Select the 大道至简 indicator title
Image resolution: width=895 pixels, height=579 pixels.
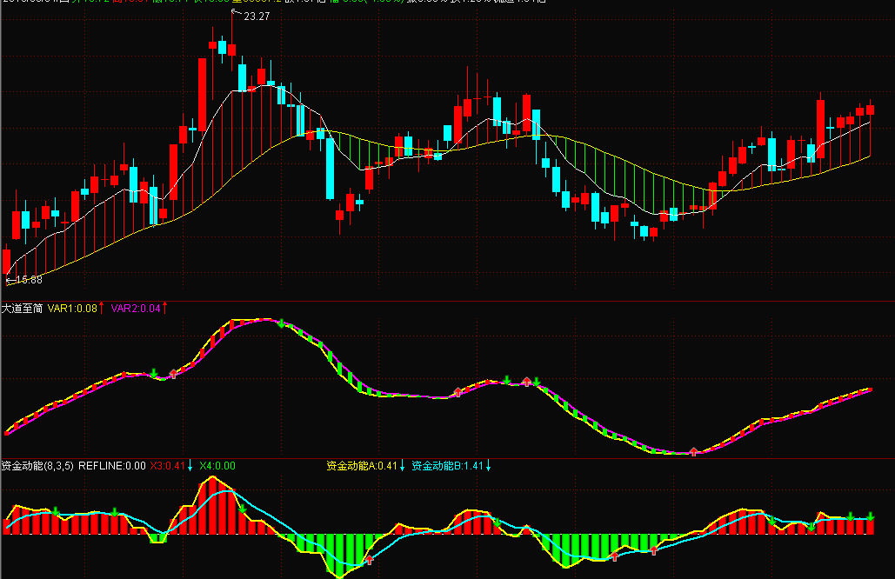(22, 308)
